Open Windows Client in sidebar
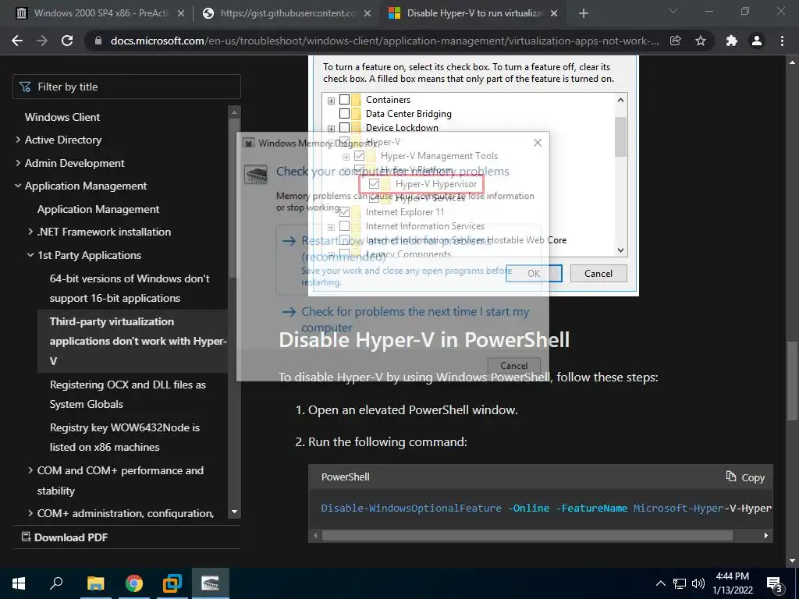 coord(62,117)
